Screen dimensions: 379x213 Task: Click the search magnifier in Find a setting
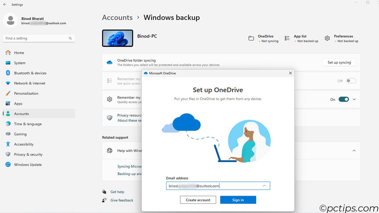pyautogui.click(x=70, y=38)
